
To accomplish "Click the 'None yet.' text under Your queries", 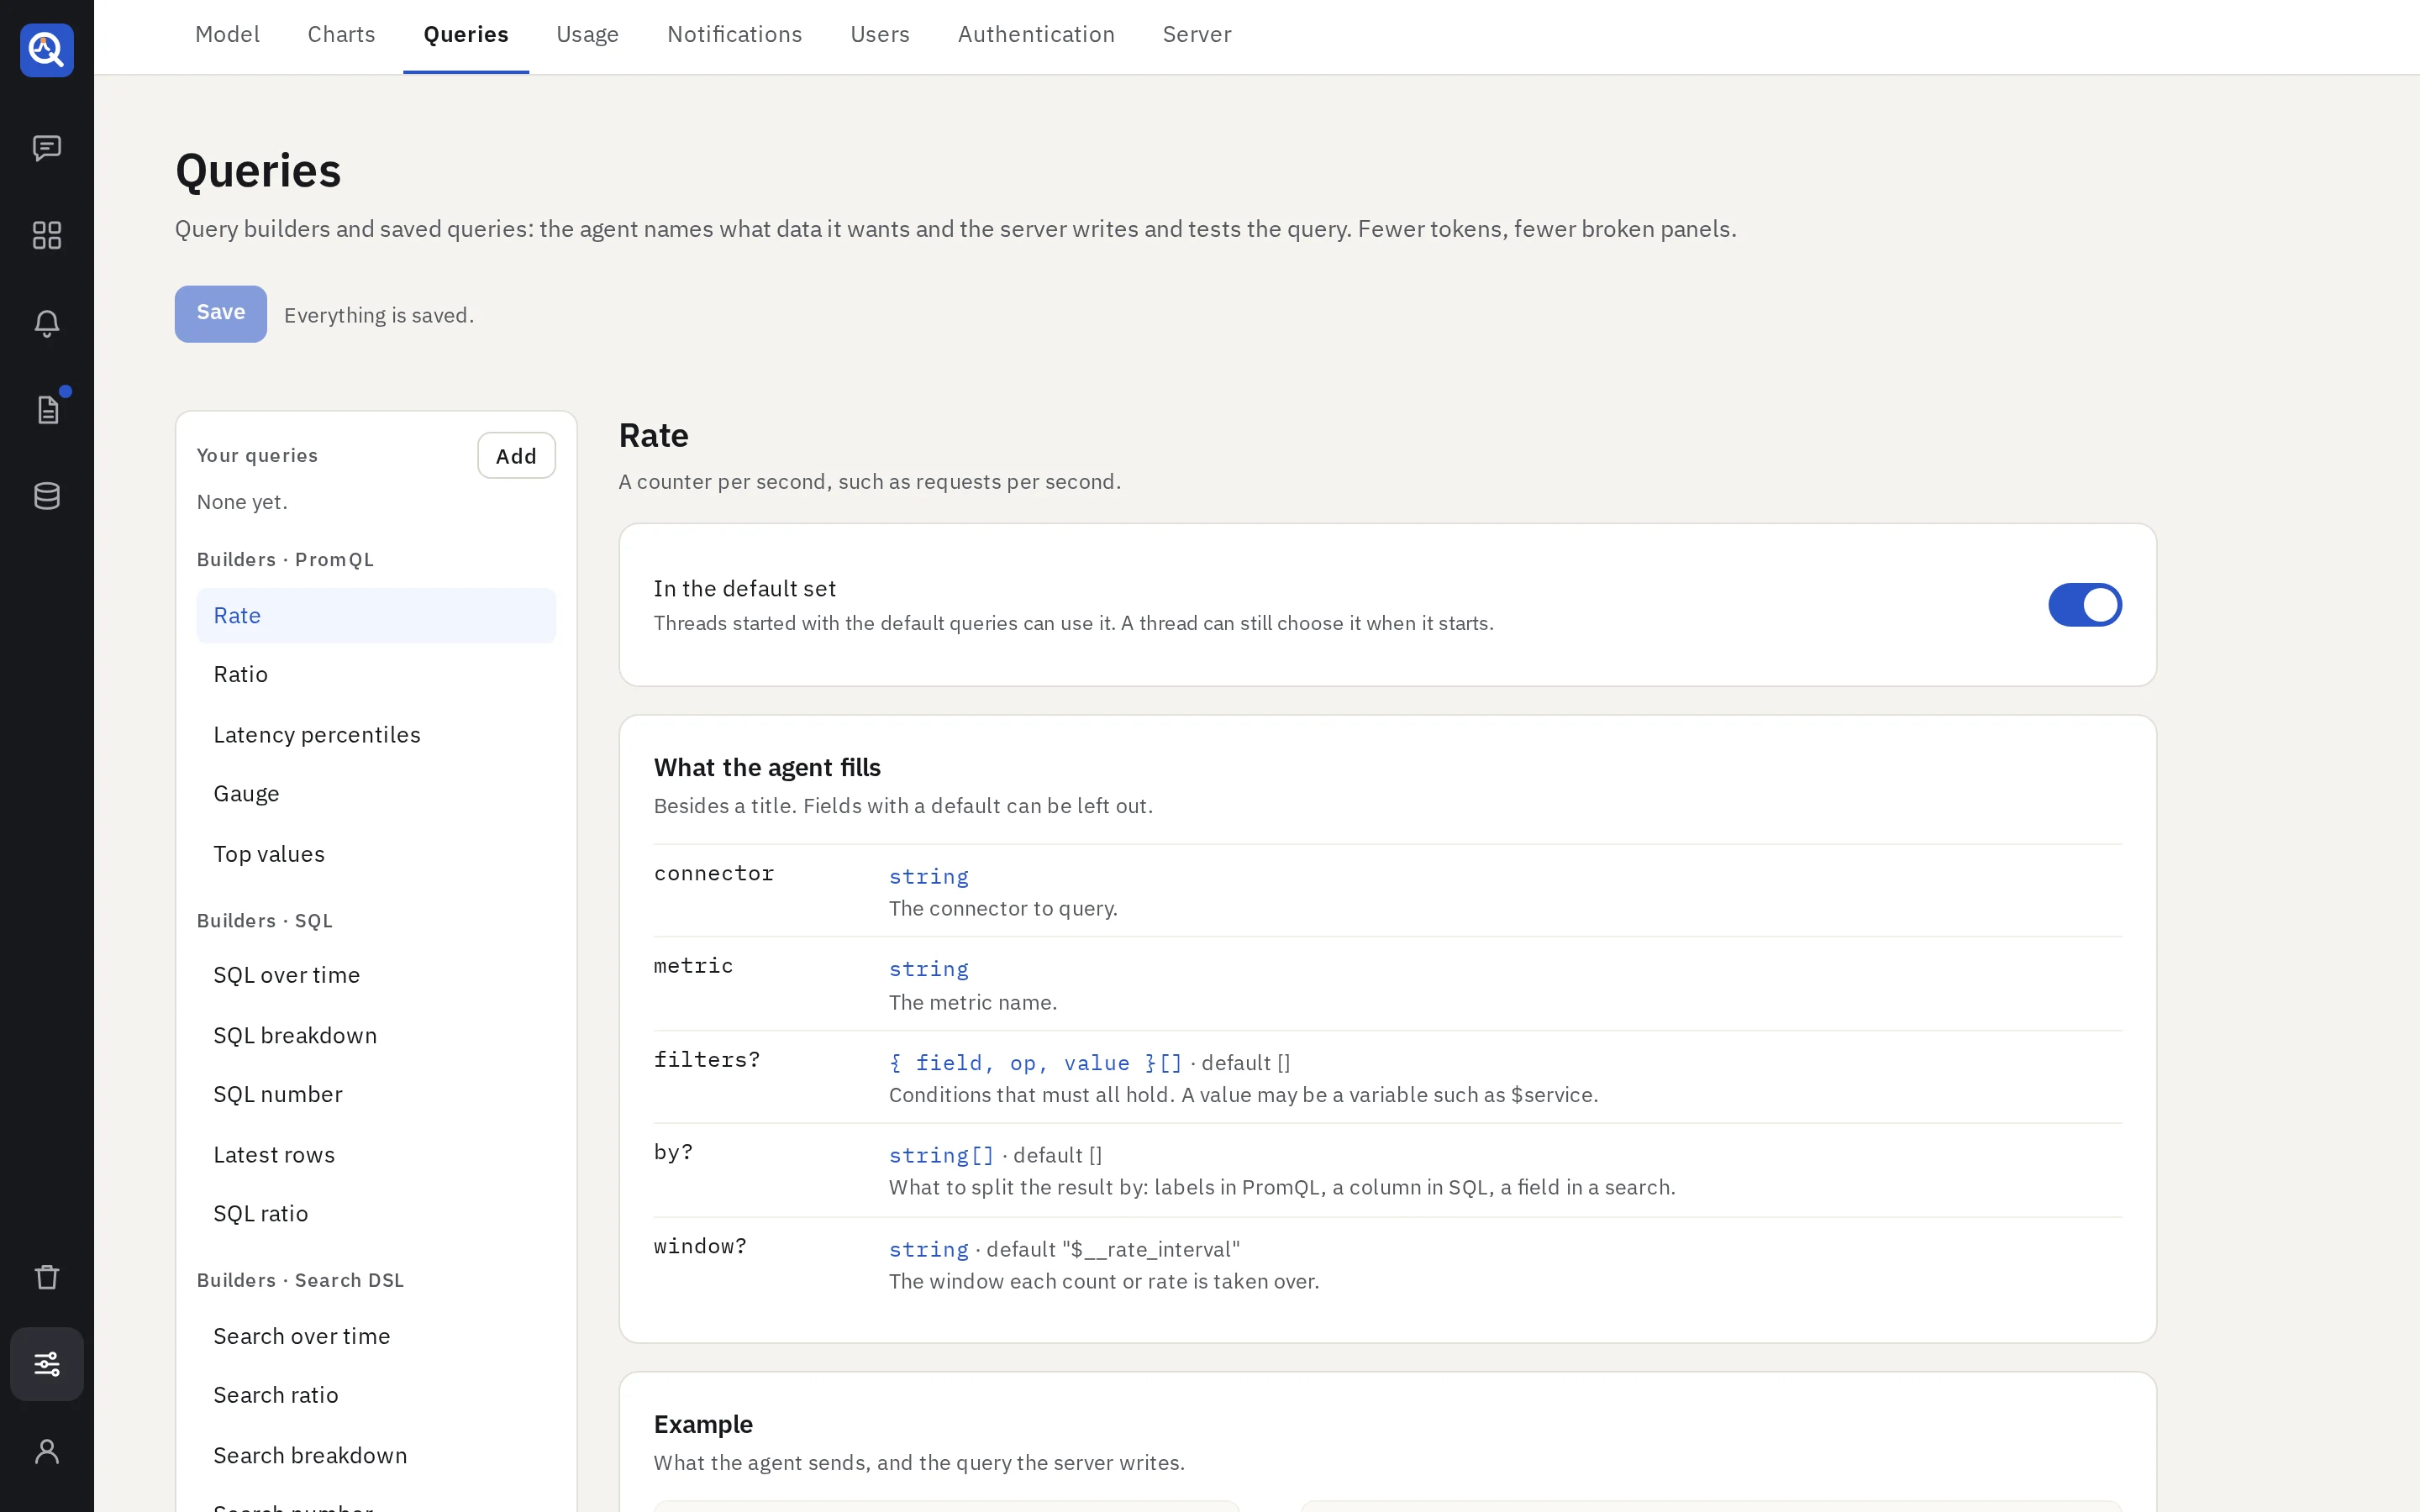I will click(242, 502).
